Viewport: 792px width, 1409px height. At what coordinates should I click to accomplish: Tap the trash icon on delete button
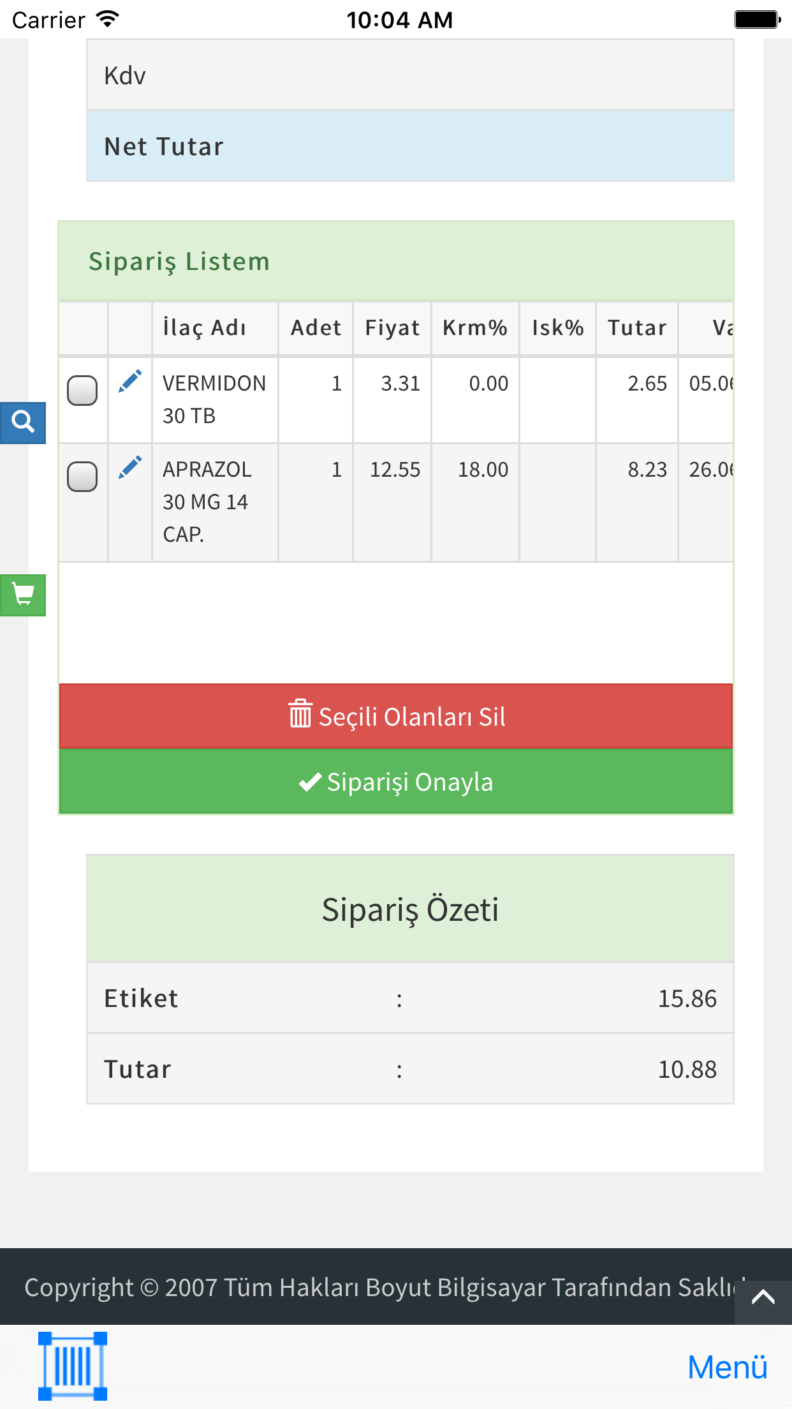click(300, 714)
